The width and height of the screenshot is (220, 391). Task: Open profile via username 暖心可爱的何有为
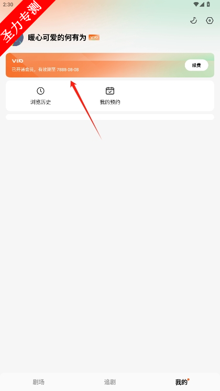57,38
